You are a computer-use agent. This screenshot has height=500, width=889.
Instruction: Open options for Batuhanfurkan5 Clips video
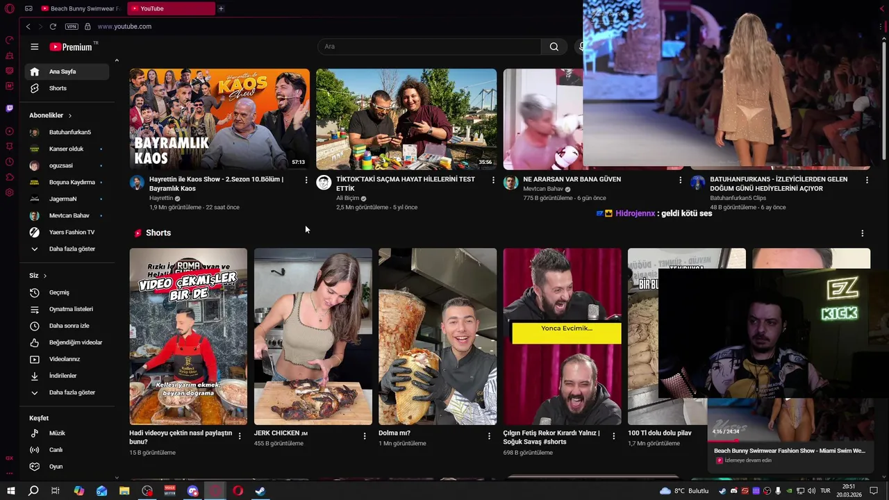tap(867, 180)
